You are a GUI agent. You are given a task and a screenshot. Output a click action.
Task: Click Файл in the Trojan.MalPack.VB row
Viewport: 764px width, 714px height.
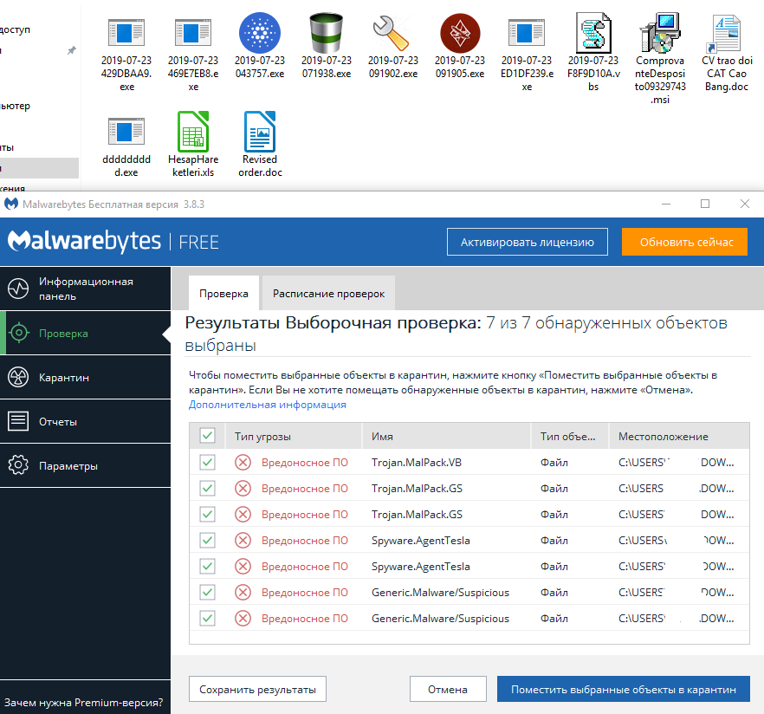point(554,463)
